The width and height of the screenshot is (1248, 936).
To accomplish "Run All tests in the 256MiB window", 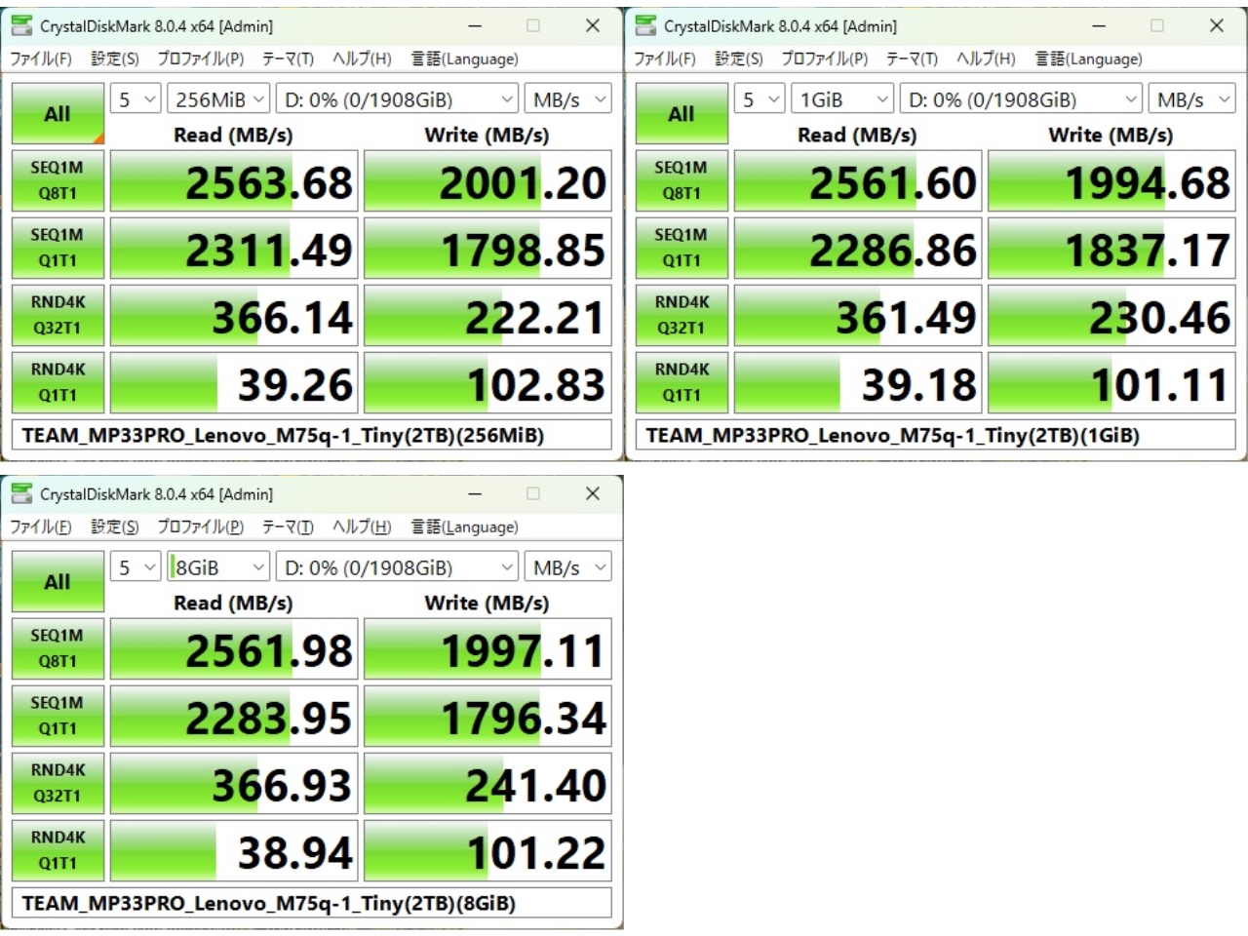I will coord(58,114).
